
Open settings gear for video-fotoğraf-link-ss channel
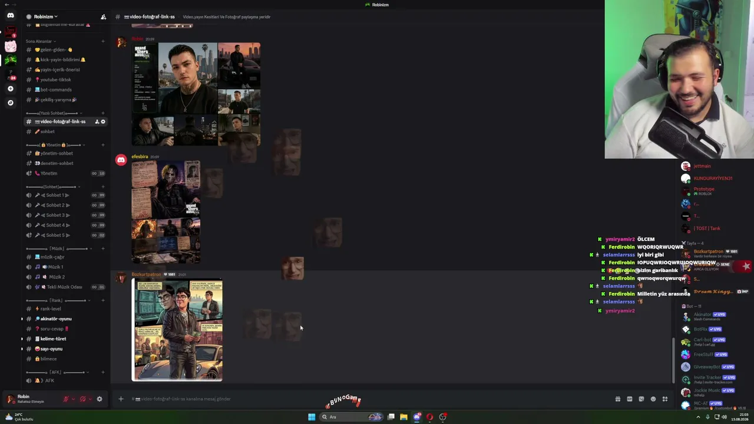pos(103,122)
